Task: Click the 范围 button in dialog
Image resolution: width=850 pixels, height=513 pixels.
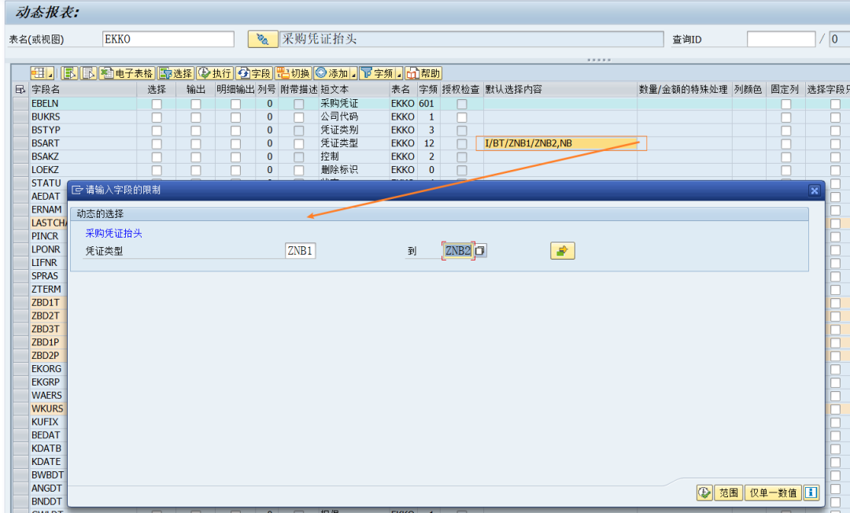Action: point(729,493)
